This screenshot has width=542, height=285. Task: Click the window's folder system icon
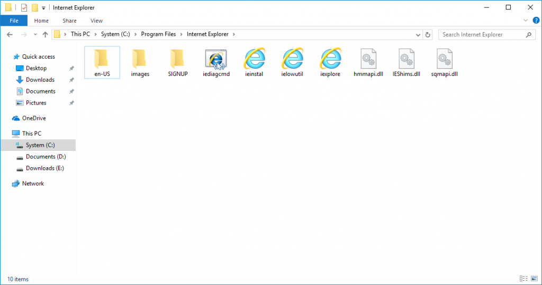pyautogui.click(x=8, y=7)
